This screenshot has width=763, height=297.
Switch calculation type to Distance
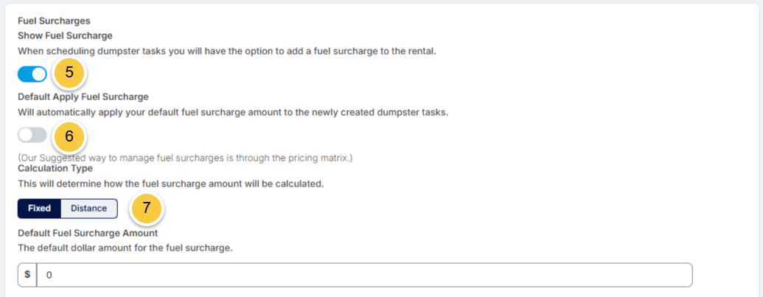tap(89, 209)
